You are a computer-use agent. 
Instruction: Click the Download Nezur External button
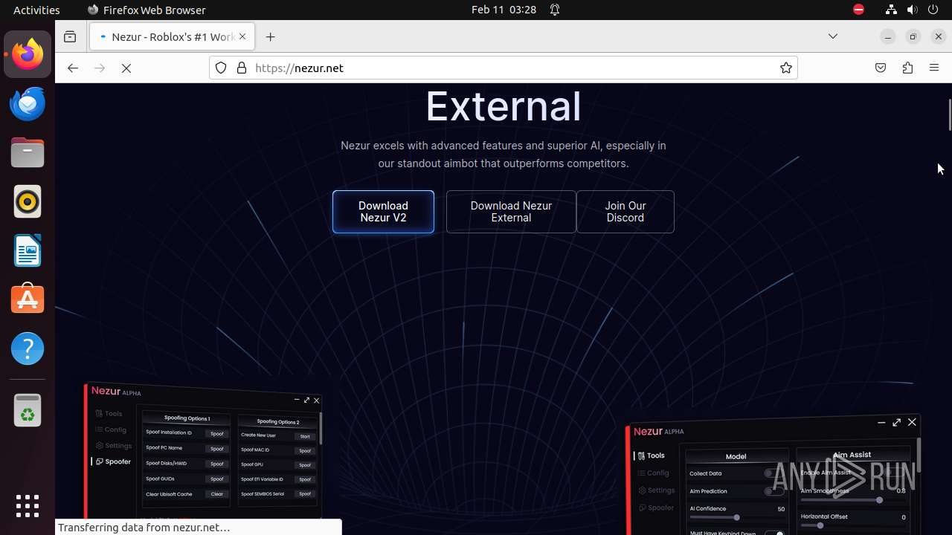tap(511, 212)
